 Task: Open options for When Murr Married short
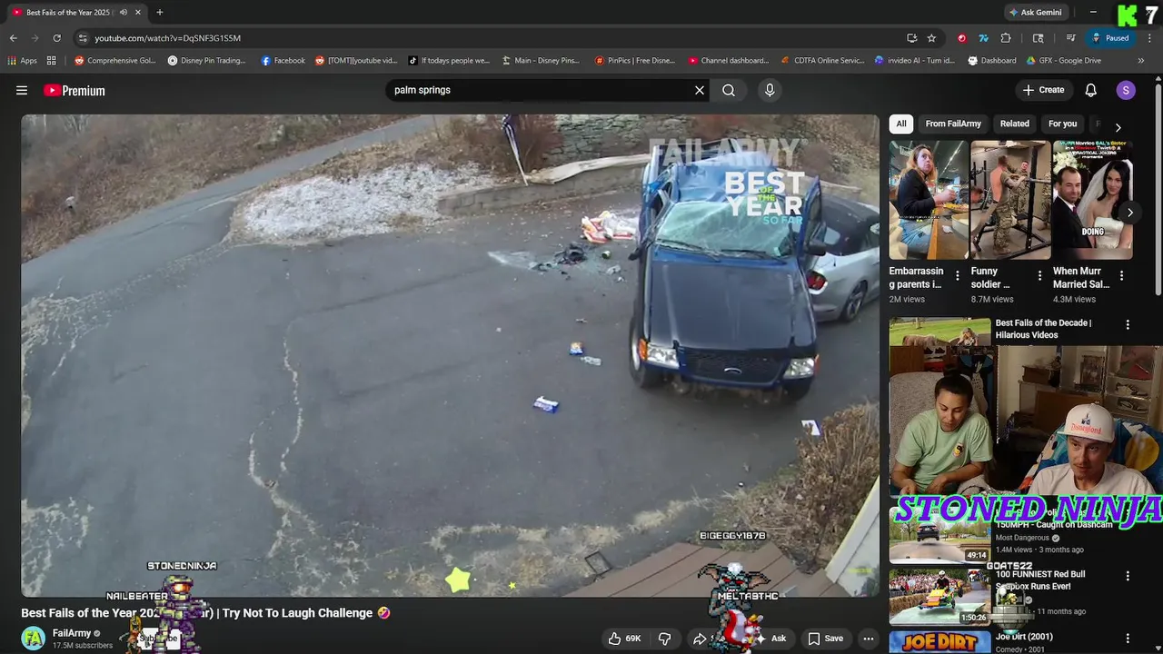[1121, 275]
